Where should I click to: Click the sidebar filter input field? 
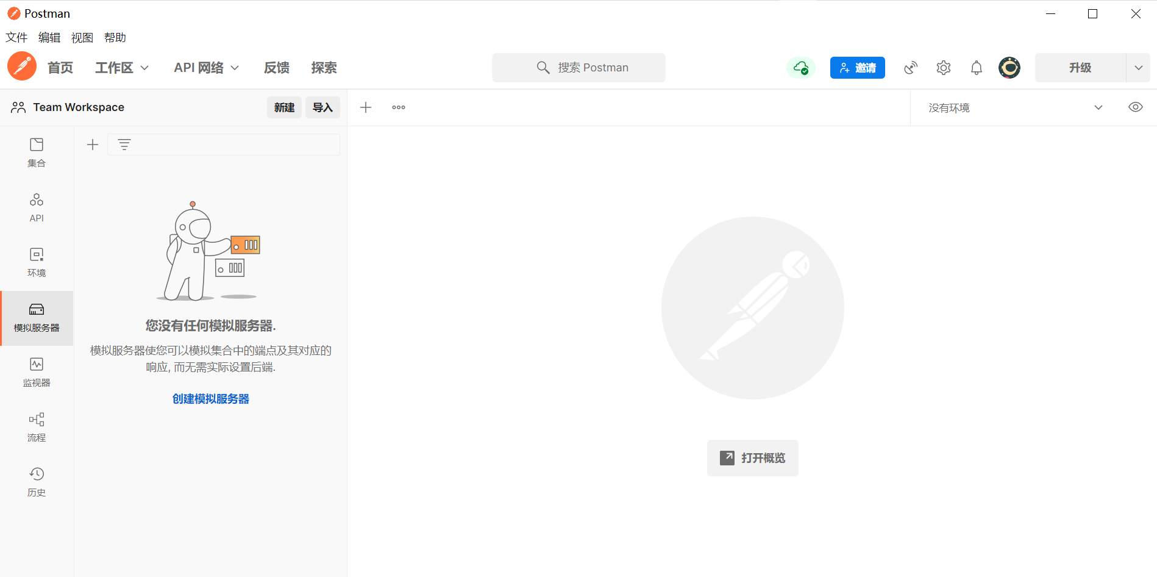click(224, 145)
